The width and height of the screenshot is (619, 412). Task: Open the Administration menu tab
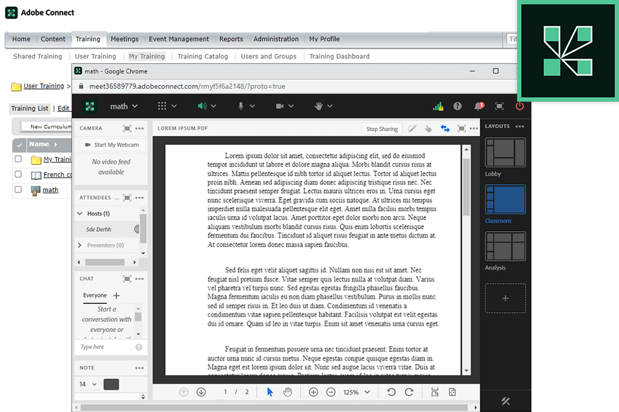click(276, 39)
